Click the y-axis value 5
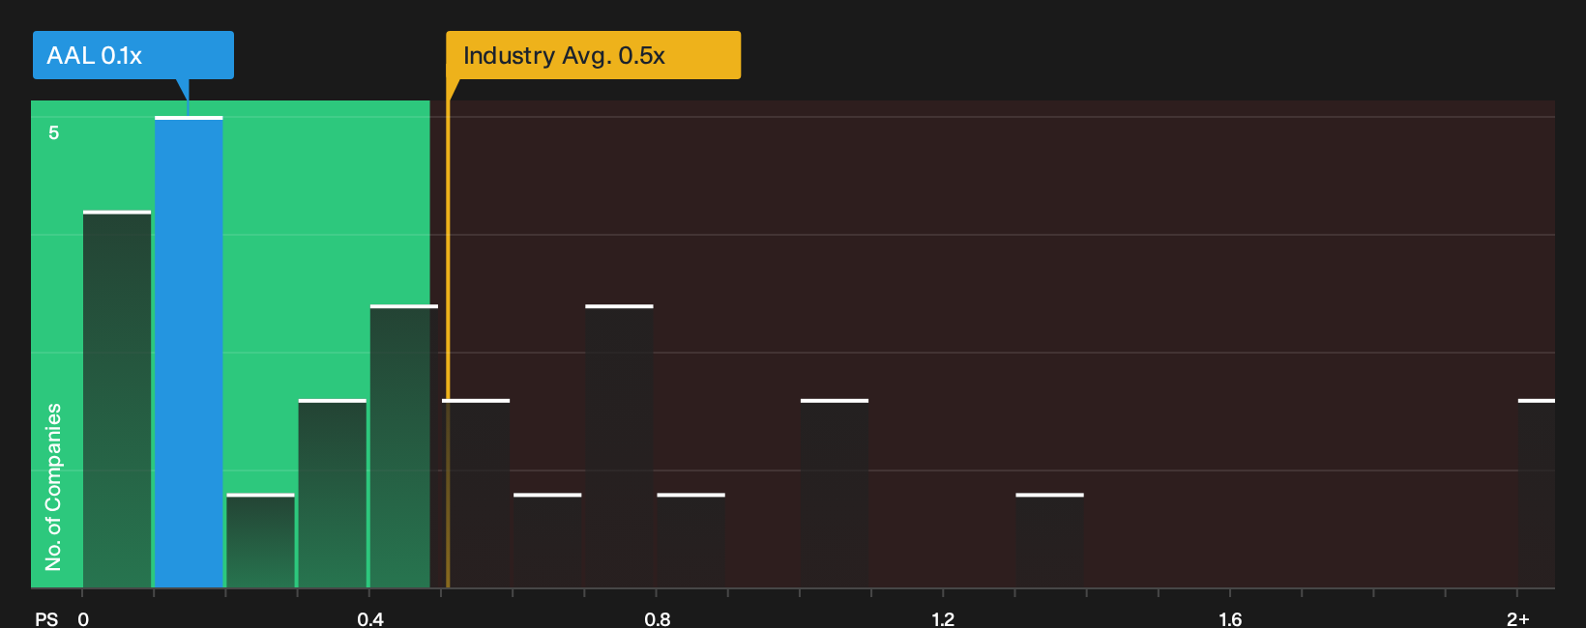 click(54, 132)
